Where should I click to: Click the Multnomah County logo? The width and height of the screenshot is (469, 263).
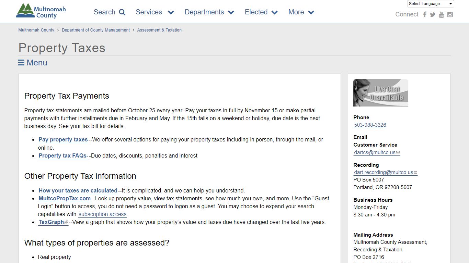pos(41,11)
